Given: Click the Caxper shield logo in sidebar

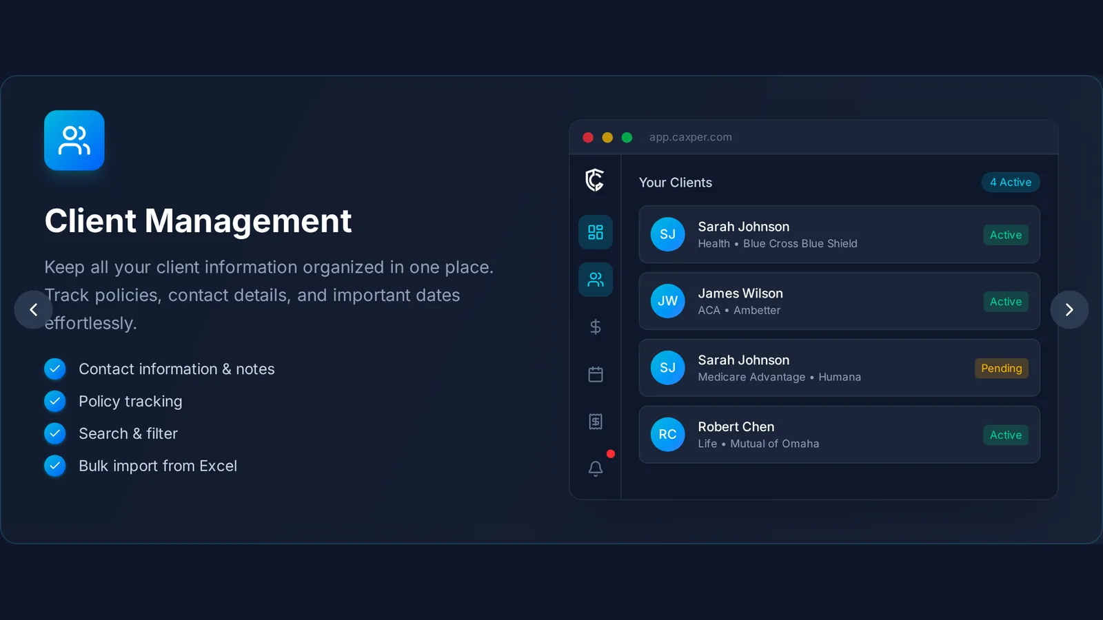Looking at the screenshot, I should pyautogui.click(x=595, y=180).
